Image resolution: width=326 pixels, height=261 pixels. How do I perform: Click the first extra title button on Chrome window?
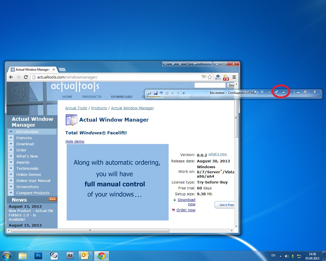pos(166,64)
